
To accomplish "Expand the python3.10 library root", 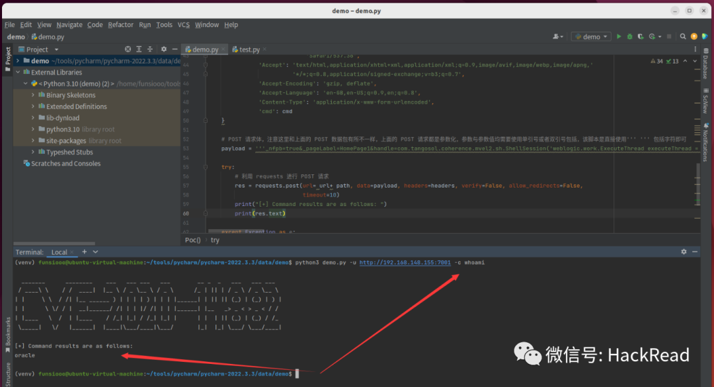I will click(33, 129).
